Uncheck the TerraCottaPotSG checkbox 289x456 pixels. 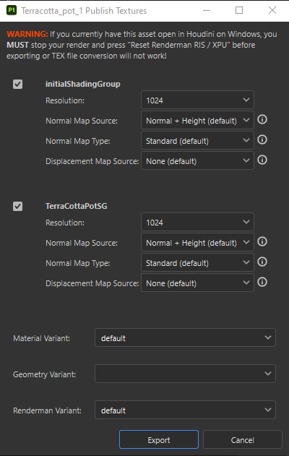click(18, 207)
